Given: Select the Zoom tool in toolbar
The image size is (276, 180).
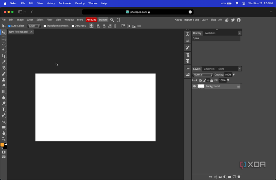Looking at the screenshot, I should (x=4, y=139).
